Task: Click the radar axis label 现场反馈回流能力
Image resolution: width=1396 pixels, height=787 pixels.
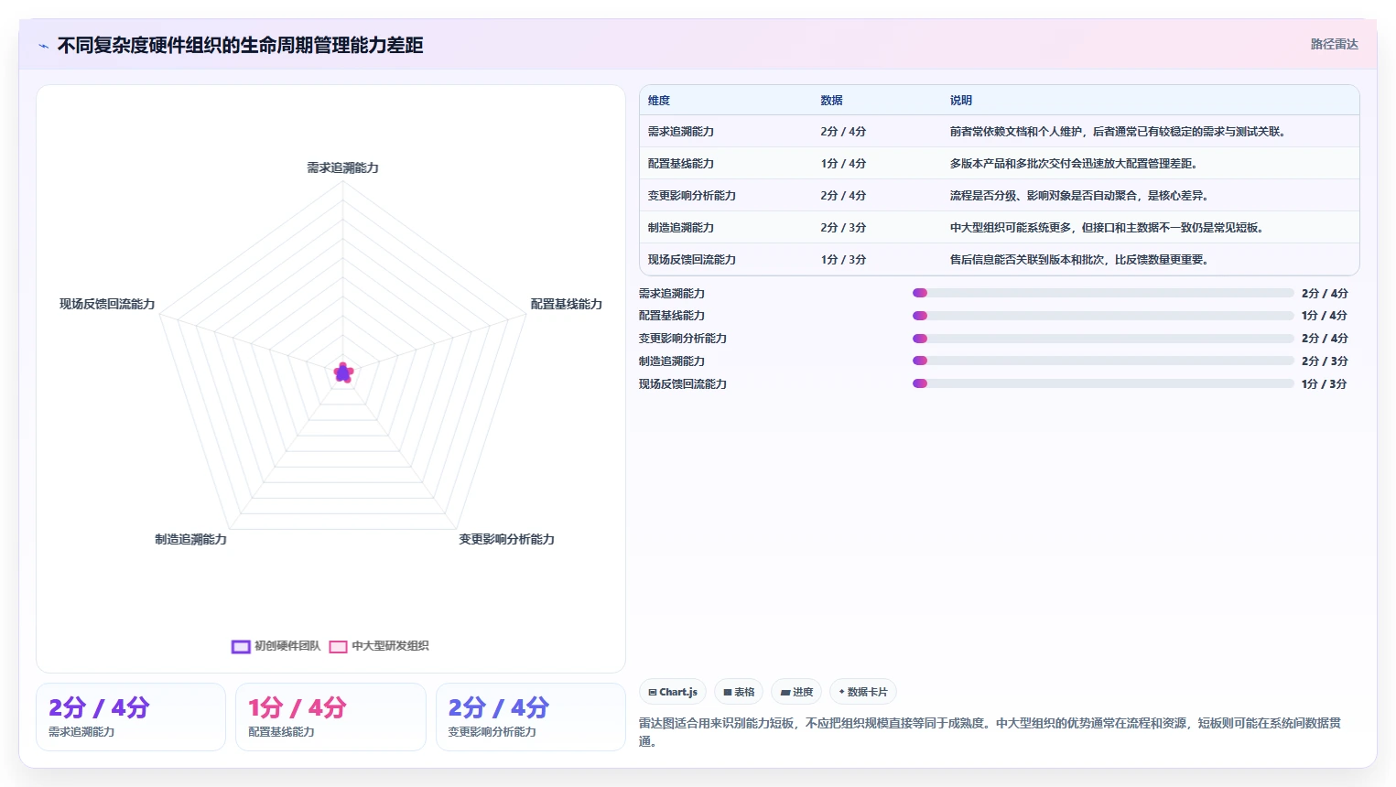Action: pyautogui.click(x=107, y=304)
